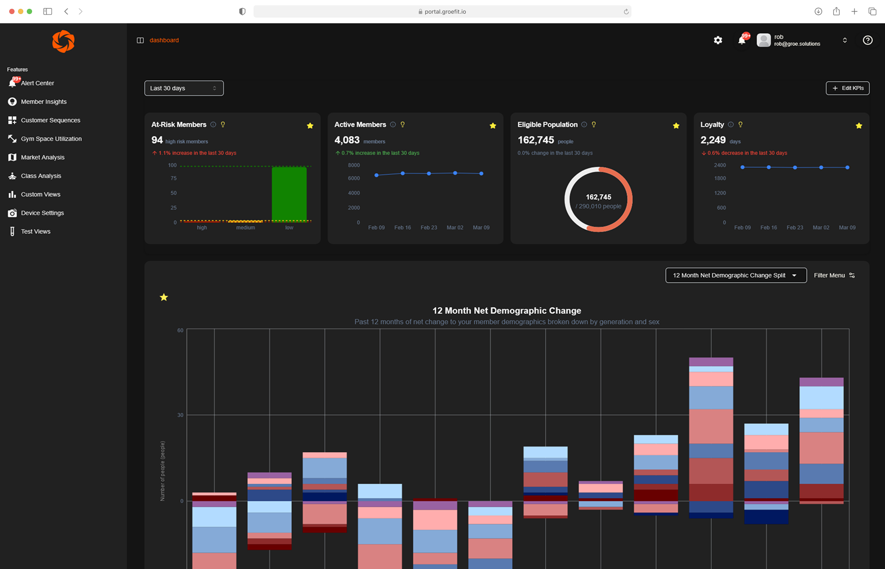Open the Market Analysis feature
Image resolution: width=885 pixels, height=569 pixels.
pos(43,157)
